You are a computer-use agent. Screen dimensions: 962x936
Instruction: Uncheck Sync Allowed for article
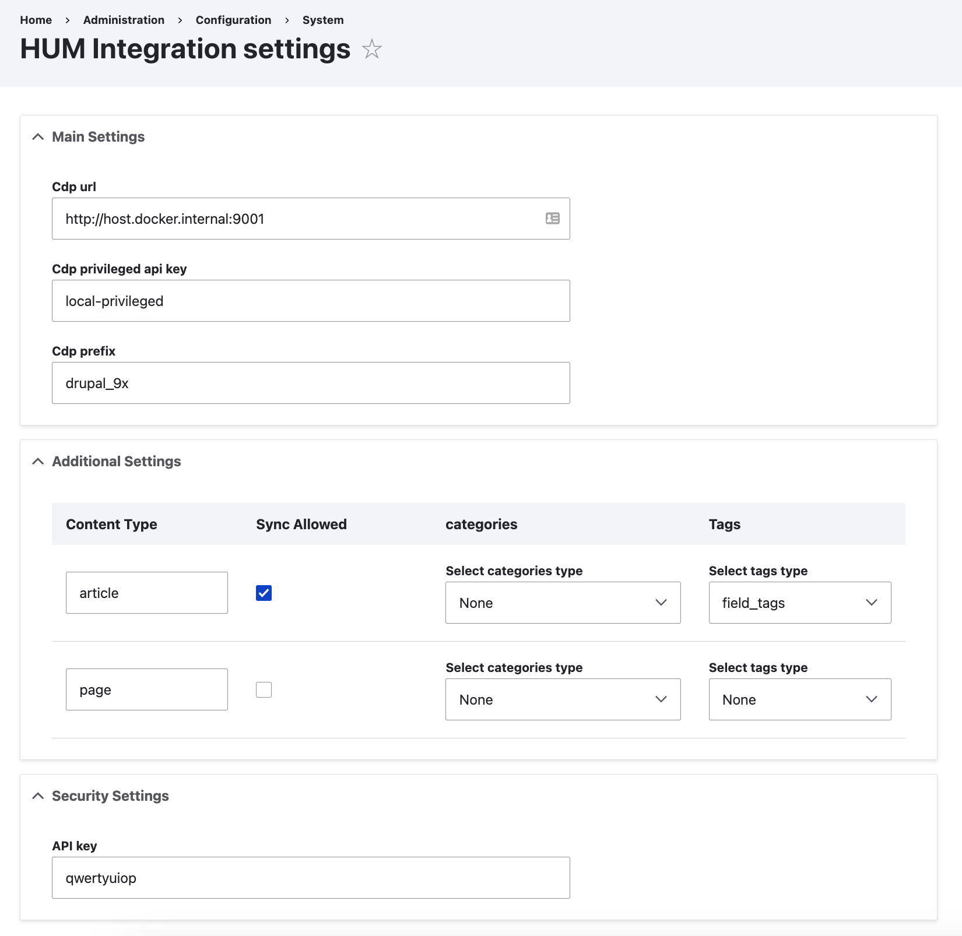click(264, 593)
